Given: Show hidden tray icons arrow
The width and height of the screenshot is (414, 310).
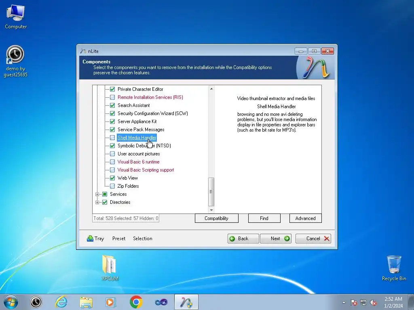Looking at the screenshot, I should [344, 302].
